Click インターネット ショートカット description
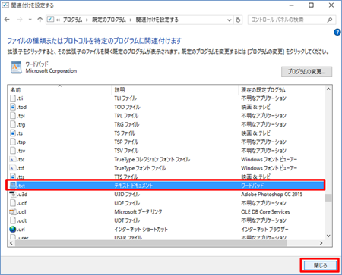 141,230
